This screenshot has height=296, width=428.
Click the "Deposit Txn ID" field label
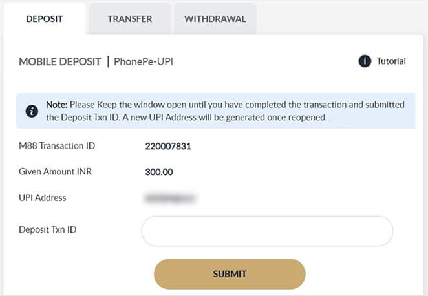[x=49, y=230]
